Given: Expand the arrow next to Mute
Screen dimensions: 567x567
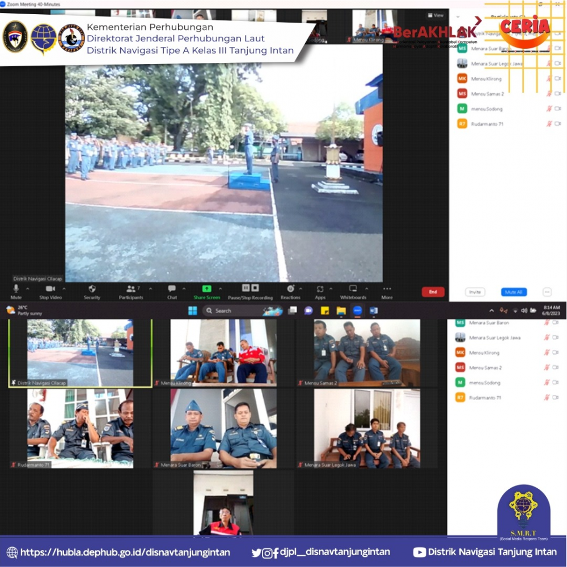Looking at the screenshot, I should coord(28,288).
